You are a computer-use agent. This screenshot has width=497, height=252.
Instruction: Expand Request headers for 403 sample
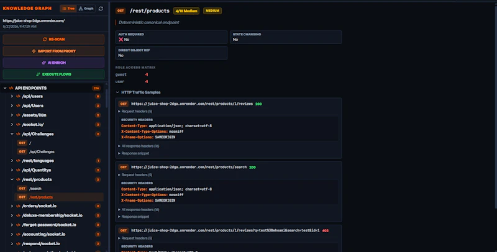[135, 238]
